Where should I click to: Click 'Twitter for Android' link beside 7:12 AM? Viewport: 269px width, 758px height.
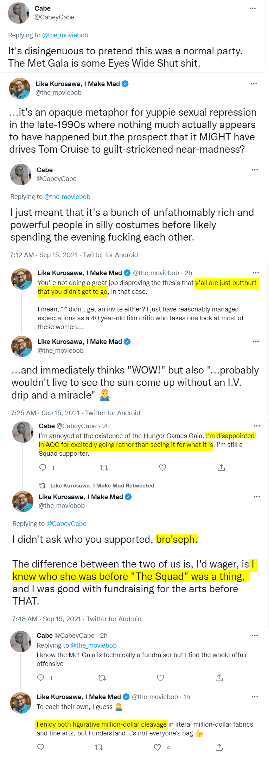[x=110, y=255]
